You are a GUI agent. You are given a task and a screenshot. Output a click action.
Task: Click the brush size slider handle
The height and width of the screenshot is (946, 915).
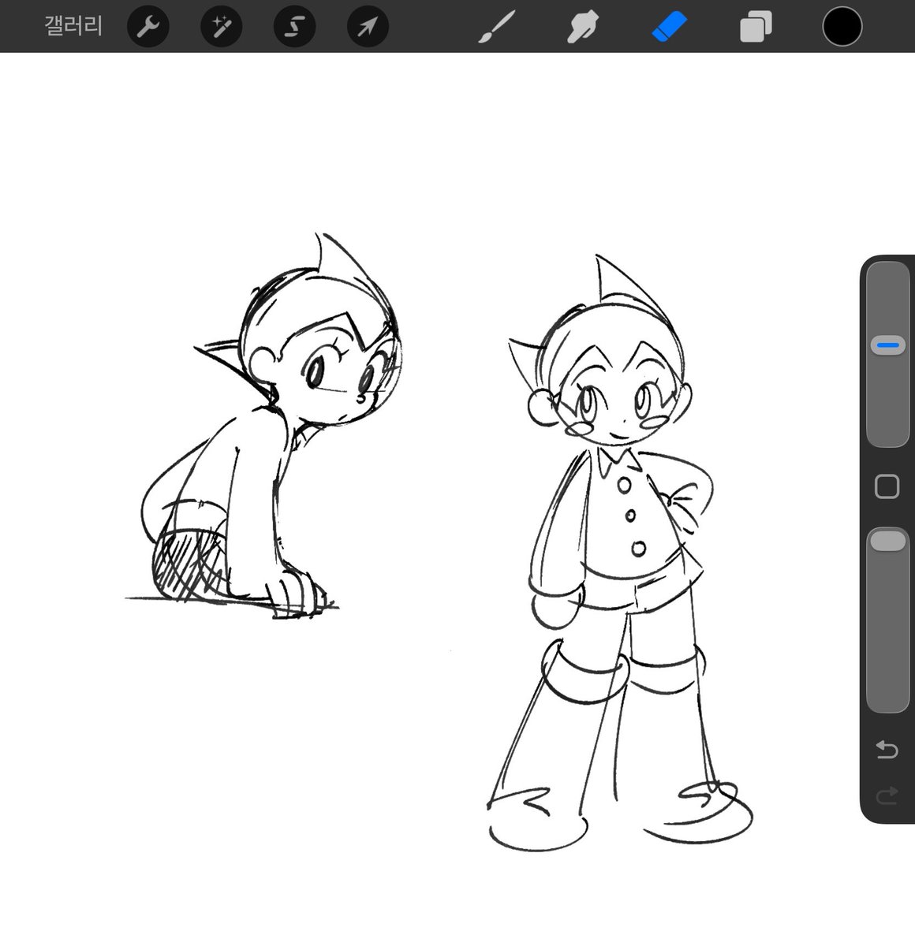pos(887,345)
